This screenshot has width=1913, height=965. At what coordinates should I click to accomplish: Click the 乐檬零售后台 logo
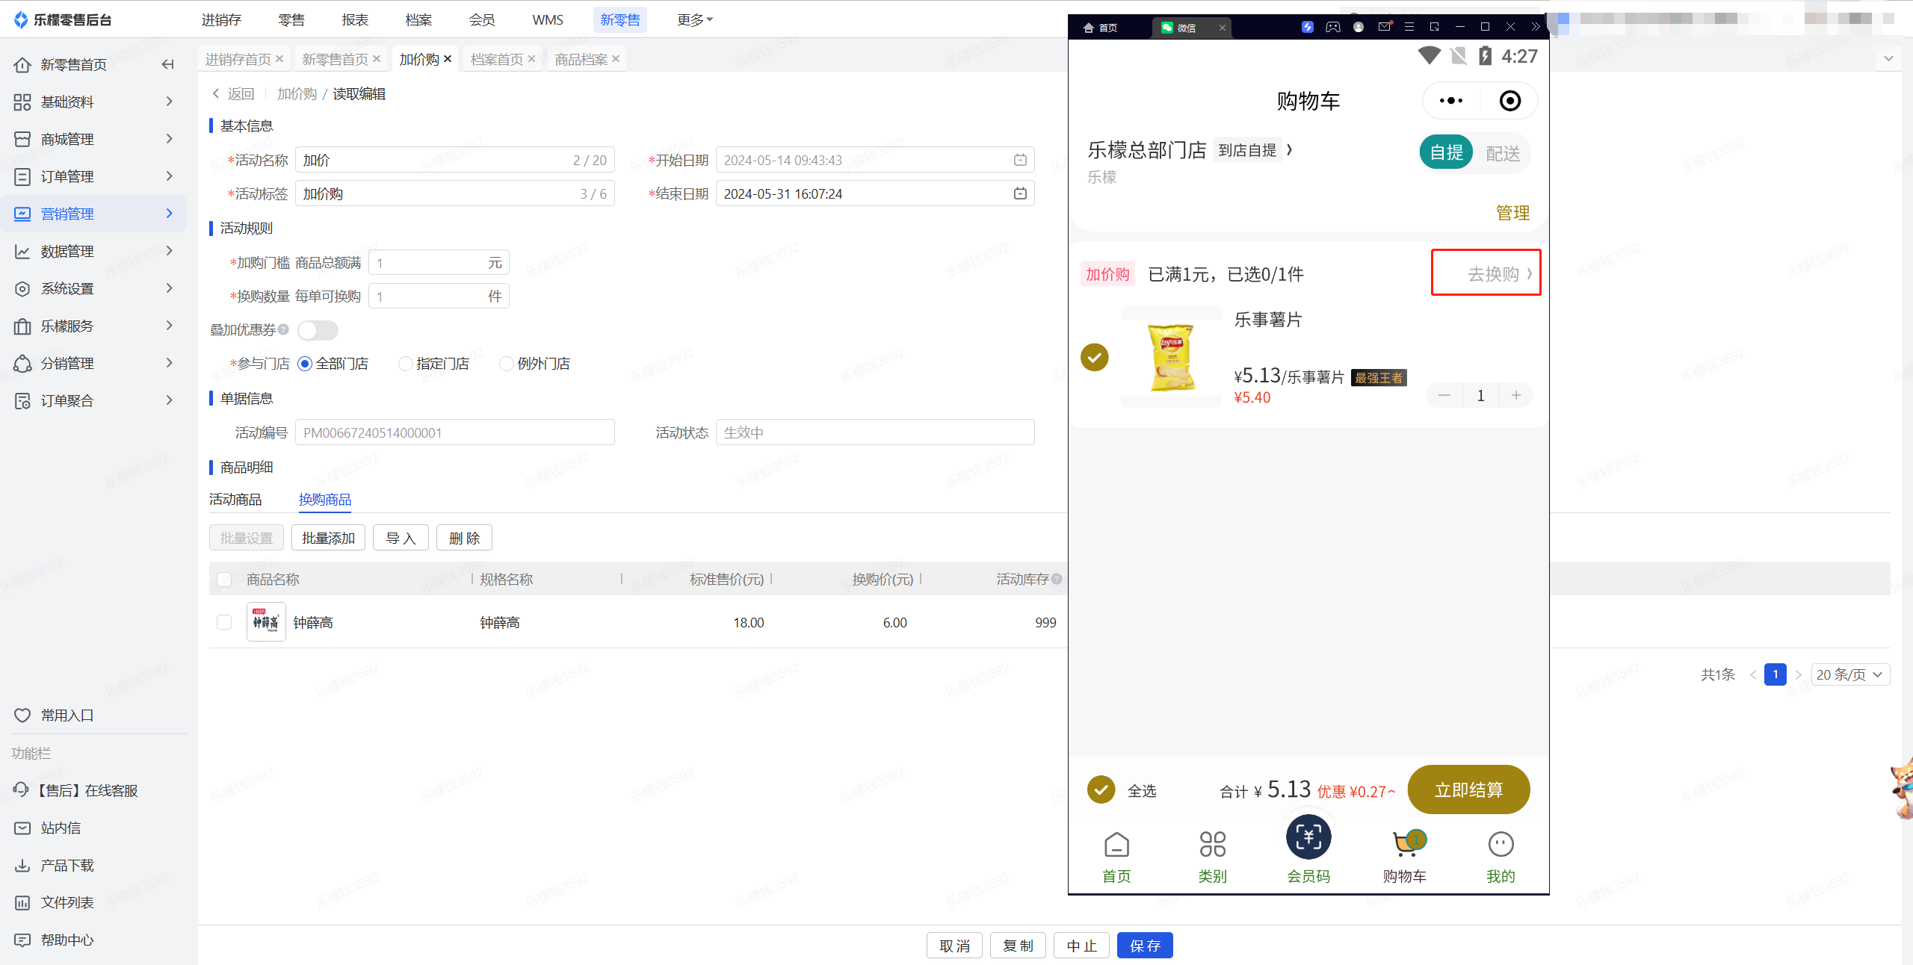pos(63,19)
